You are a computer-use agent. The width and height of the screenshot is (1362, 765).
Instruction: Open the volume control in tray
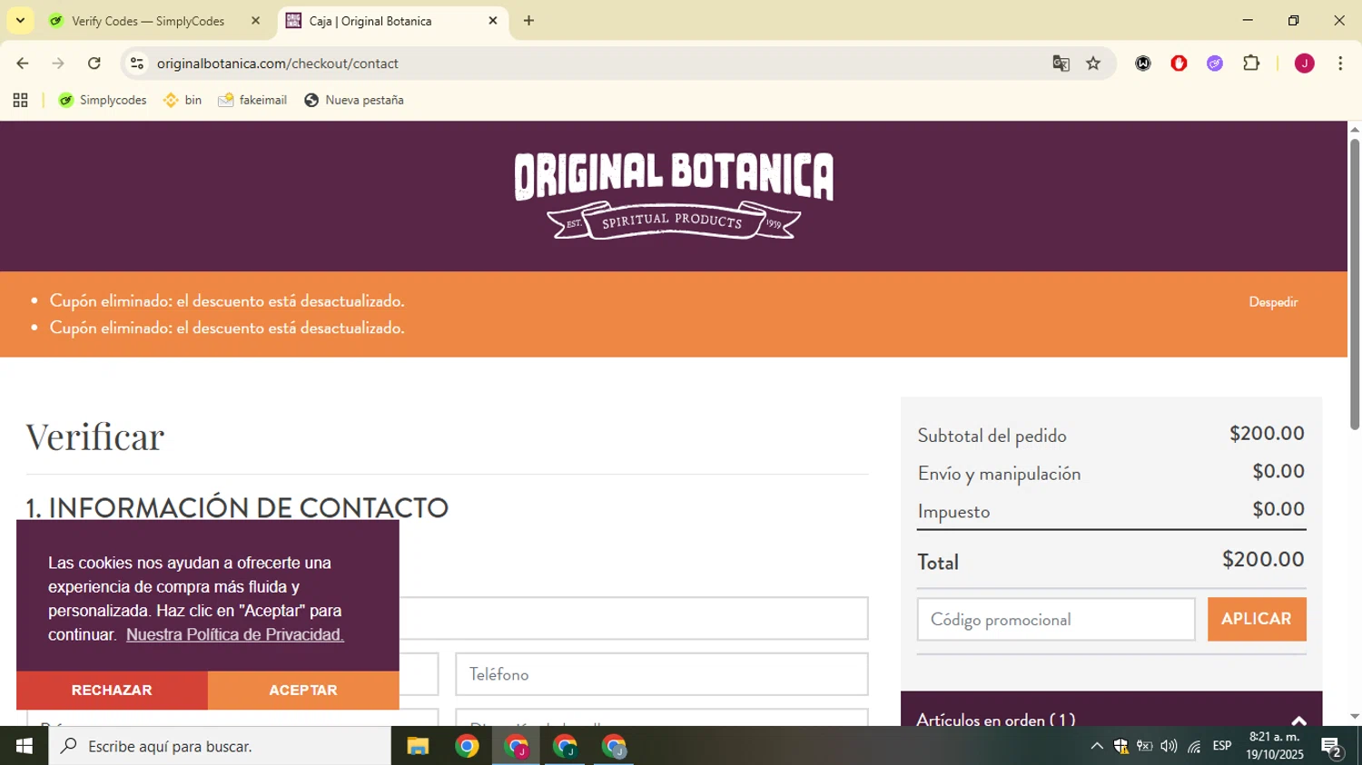[x=1169, y=746]
